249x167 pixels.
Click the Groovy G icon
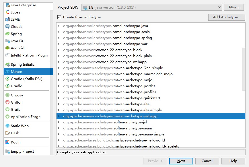click(x=7, y=95)
